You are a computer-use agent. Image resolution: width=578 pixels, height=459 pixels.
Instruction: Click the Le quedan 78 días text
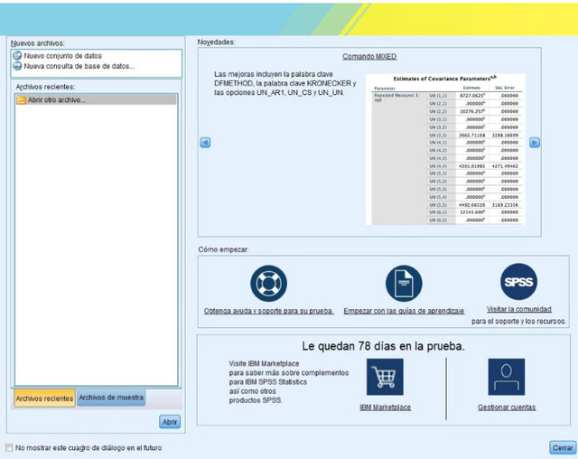(x=383, y=346)
